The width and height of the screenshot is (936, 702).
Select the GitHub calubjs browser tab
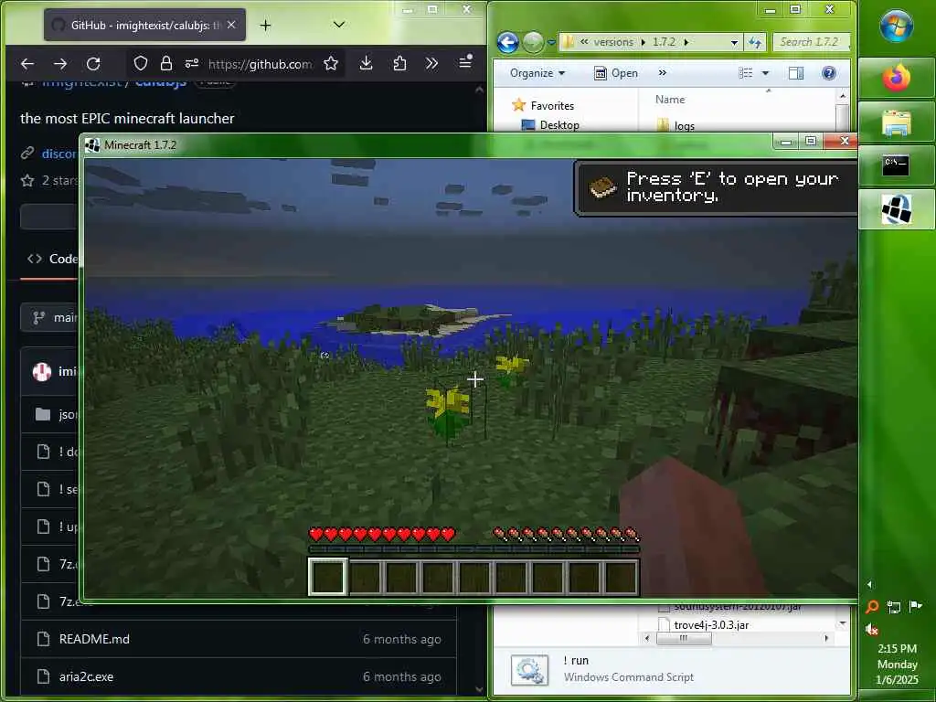[x=144, y=25]
